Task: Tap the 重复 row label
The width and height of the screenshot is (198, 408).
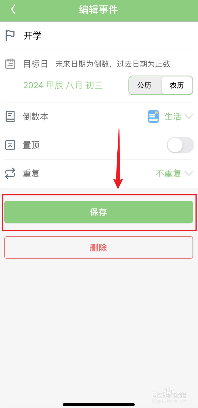Action: (31, 173)
